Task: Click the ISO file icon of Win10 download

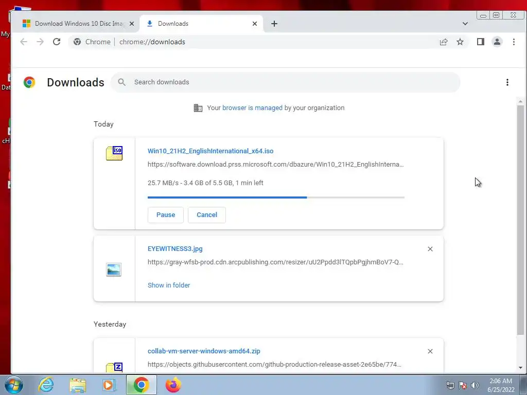Action: pos(114,153)
